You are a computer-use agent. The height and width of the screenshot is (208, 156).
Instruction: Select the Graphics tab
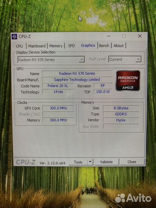[x=88, y=45]
